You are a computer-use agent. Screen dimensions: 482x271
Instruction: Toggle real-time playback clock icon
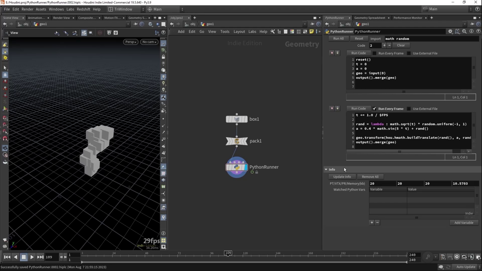pyautogui.click(x=457, y=257)
